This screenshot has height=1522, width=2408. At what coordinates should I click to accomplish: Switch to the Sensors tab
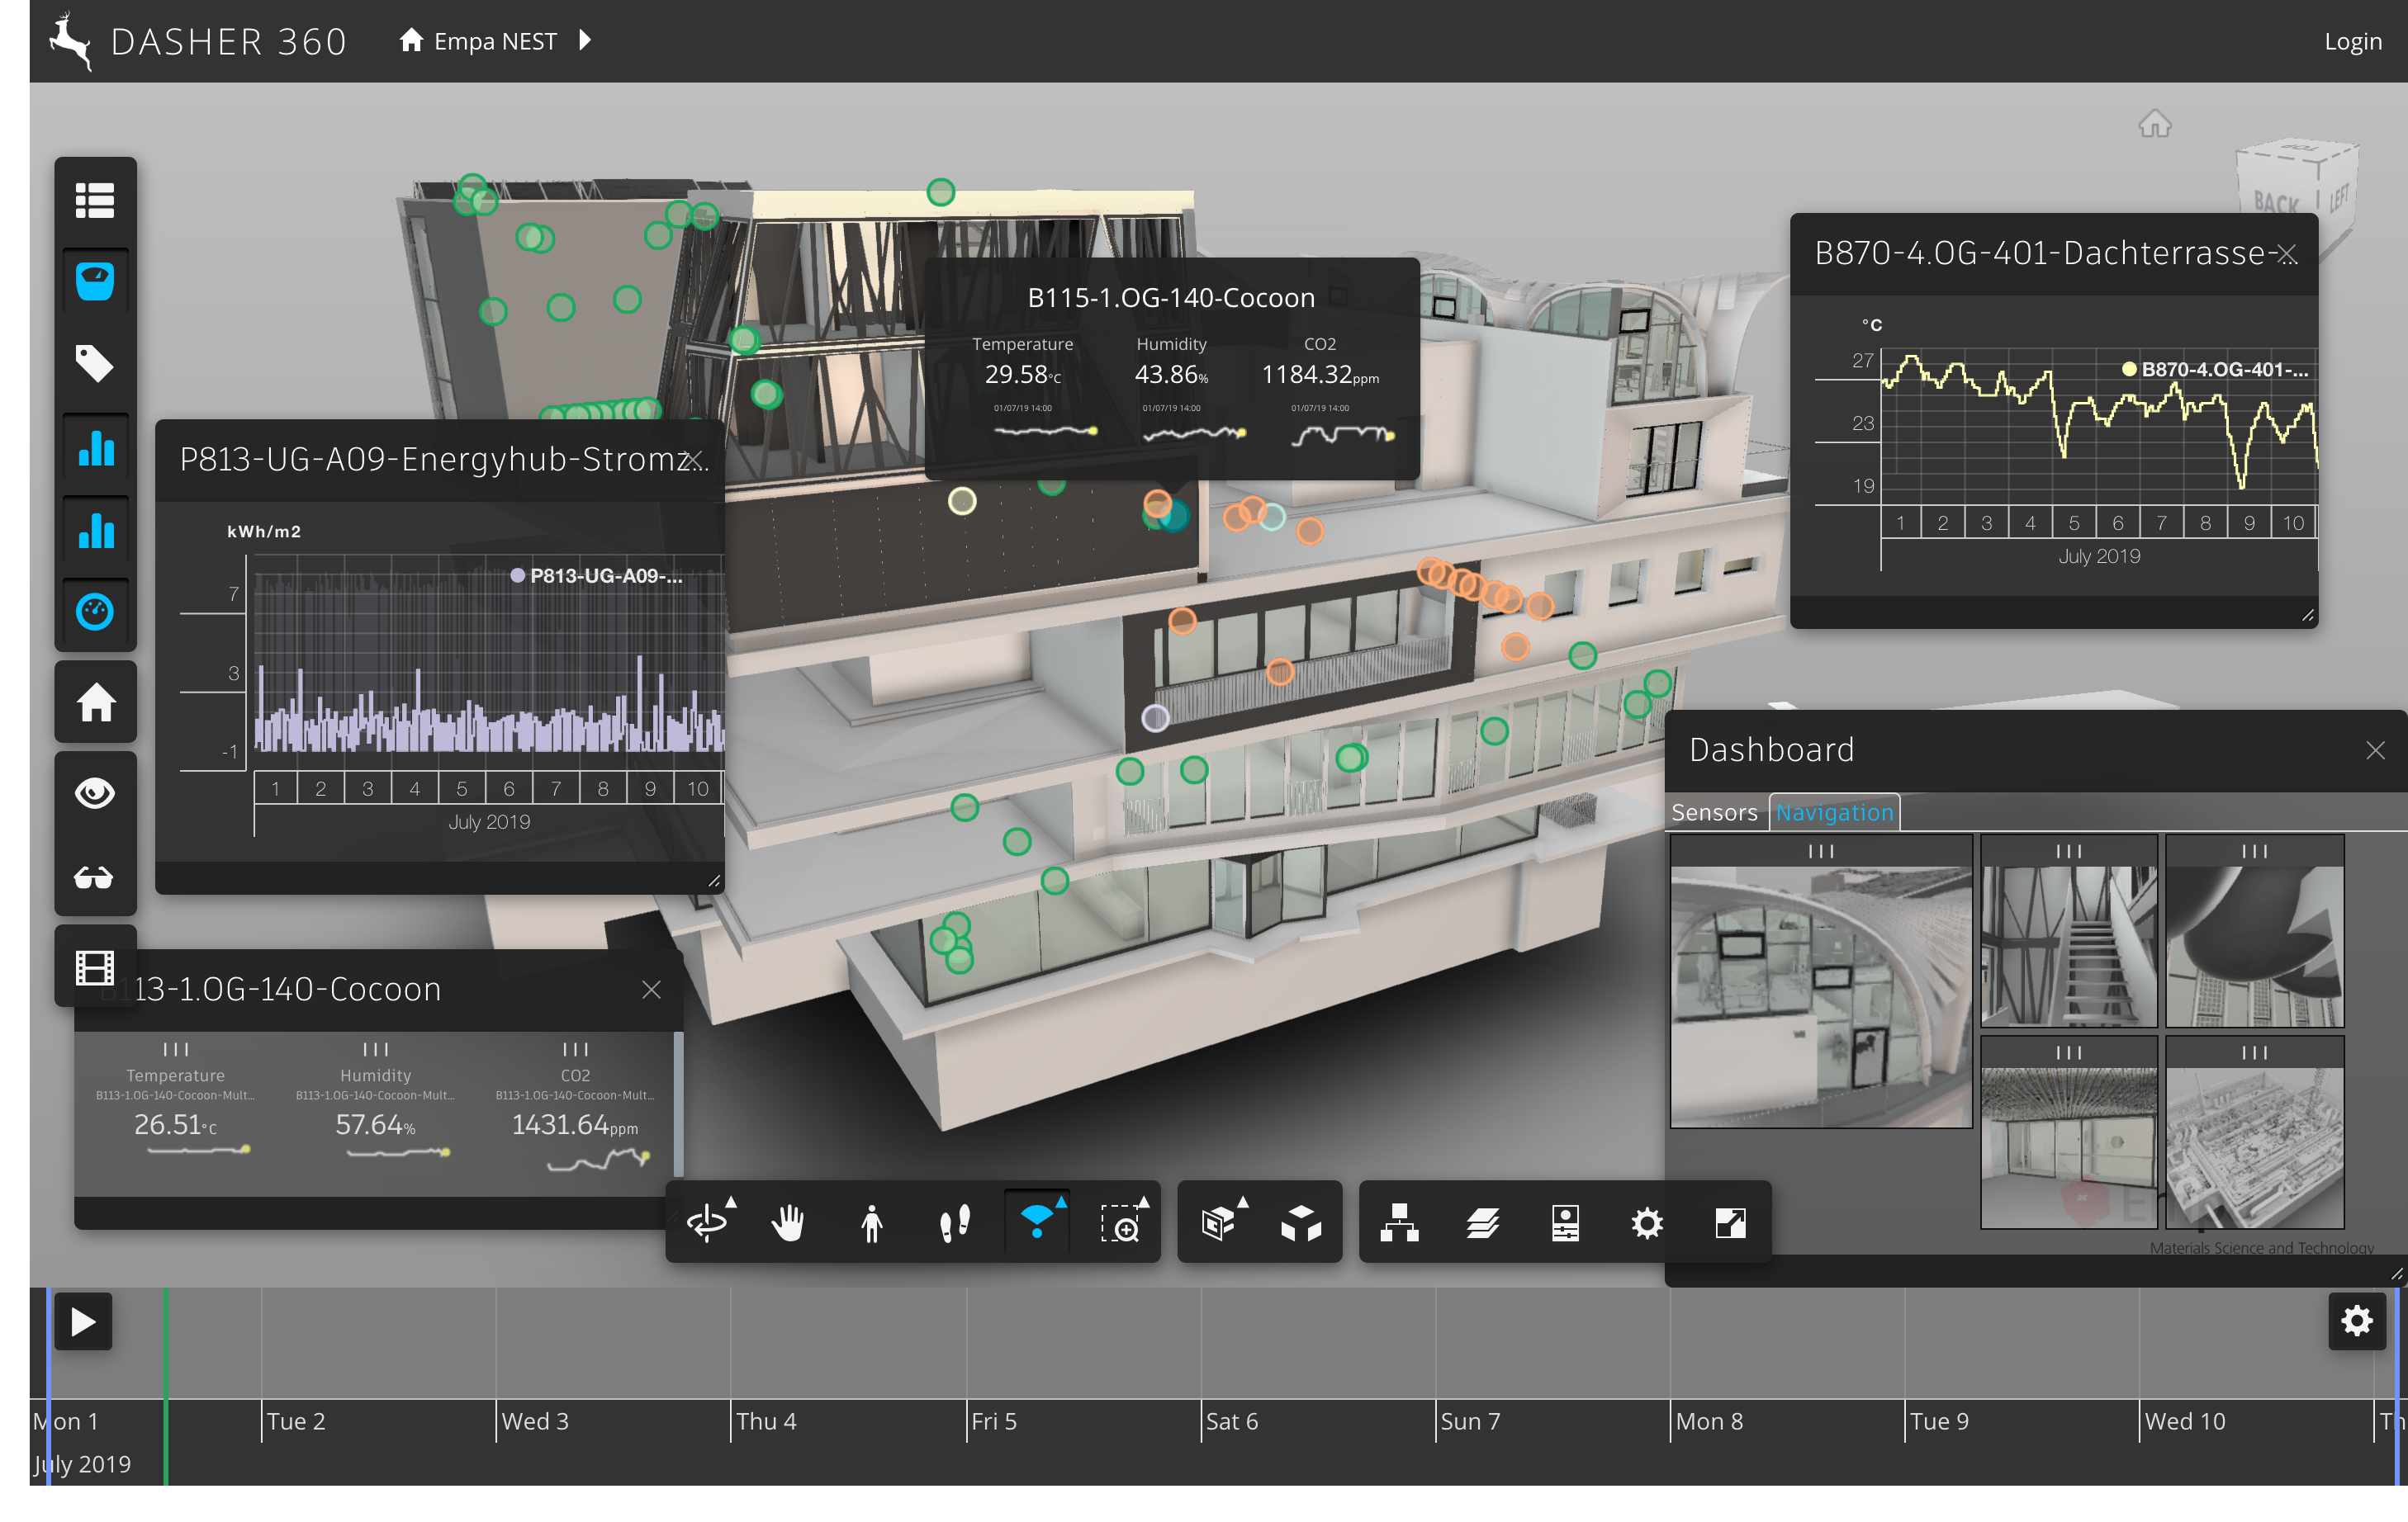pyautogui.click(x=1714, y=812)
